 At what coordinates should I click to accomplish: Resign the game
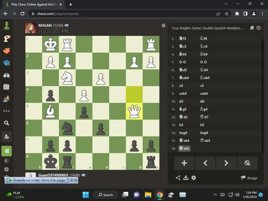[x=249, y=178]
